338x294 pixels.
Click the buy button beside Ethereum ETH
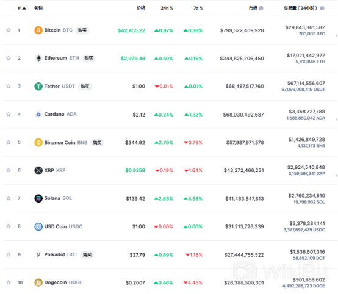88,58
